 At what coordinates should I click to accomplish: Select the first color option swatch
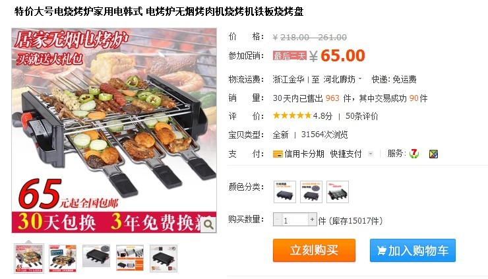pyautogui.click(x=285, y=192)
